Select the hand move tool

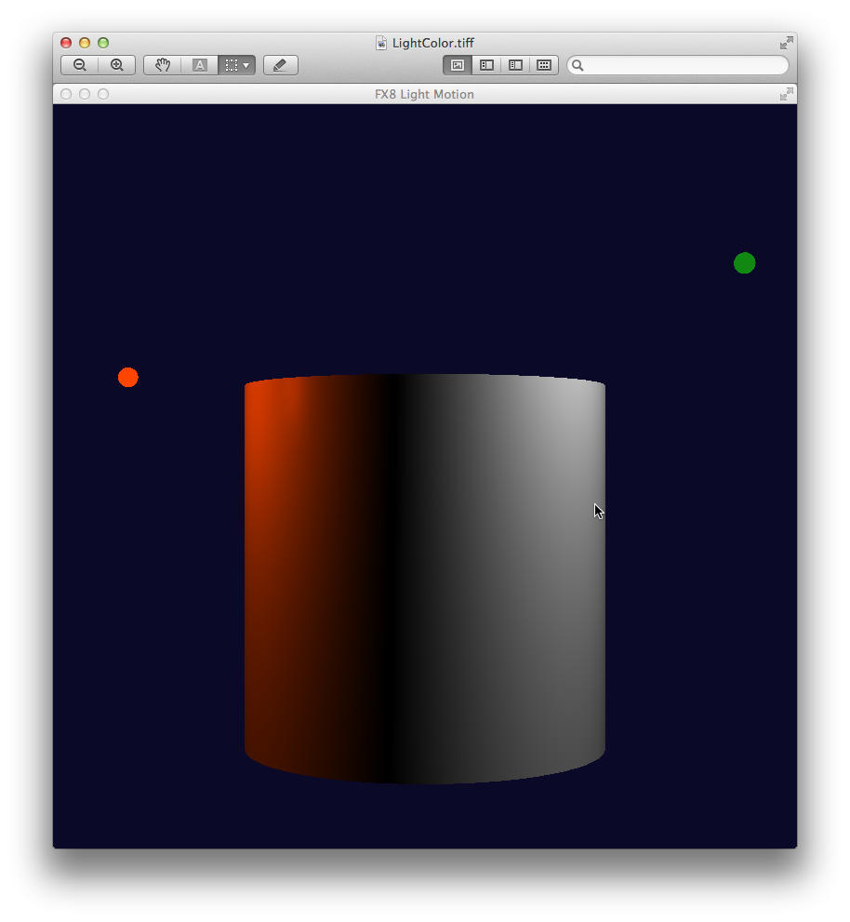click(x=163, y=65)
